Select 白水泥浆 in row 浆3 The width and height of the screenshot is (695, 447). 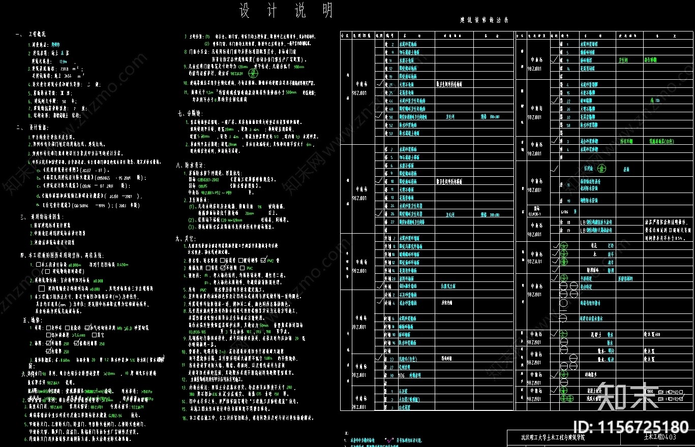[x=404, y=407]
